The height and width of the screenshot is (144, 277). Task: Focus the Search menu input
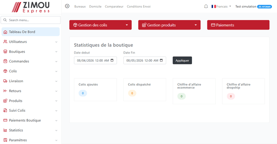click(x=30, y=20)
